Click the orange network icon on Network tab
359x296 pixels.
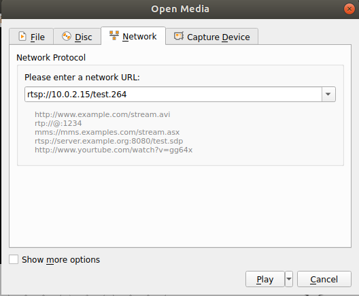(x=114, y=35)
